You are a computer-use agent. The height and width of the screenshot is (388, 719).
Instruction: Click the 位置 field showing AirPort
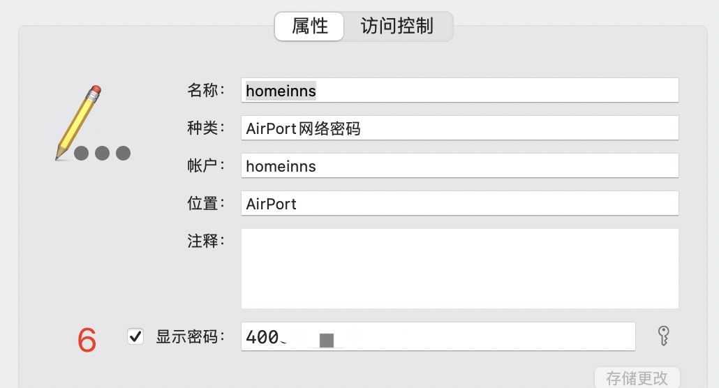point(459,203)
